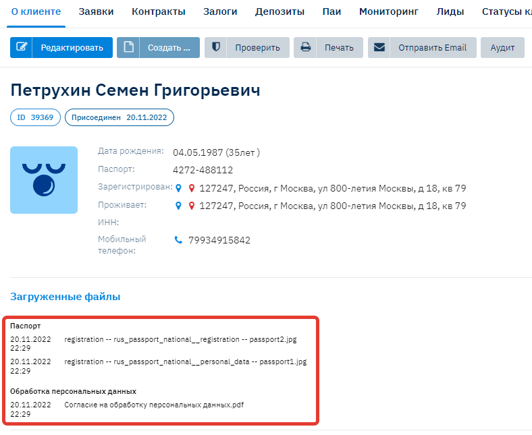Go to the Депозиты tab

(x=280, y=12)
